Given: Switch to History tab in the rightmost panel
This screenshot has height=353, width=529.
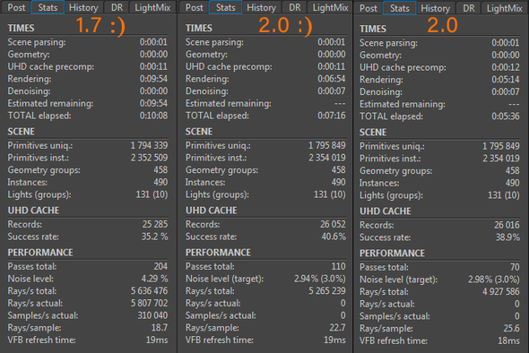Looking at the screenshot, I should tap(435, 8).
